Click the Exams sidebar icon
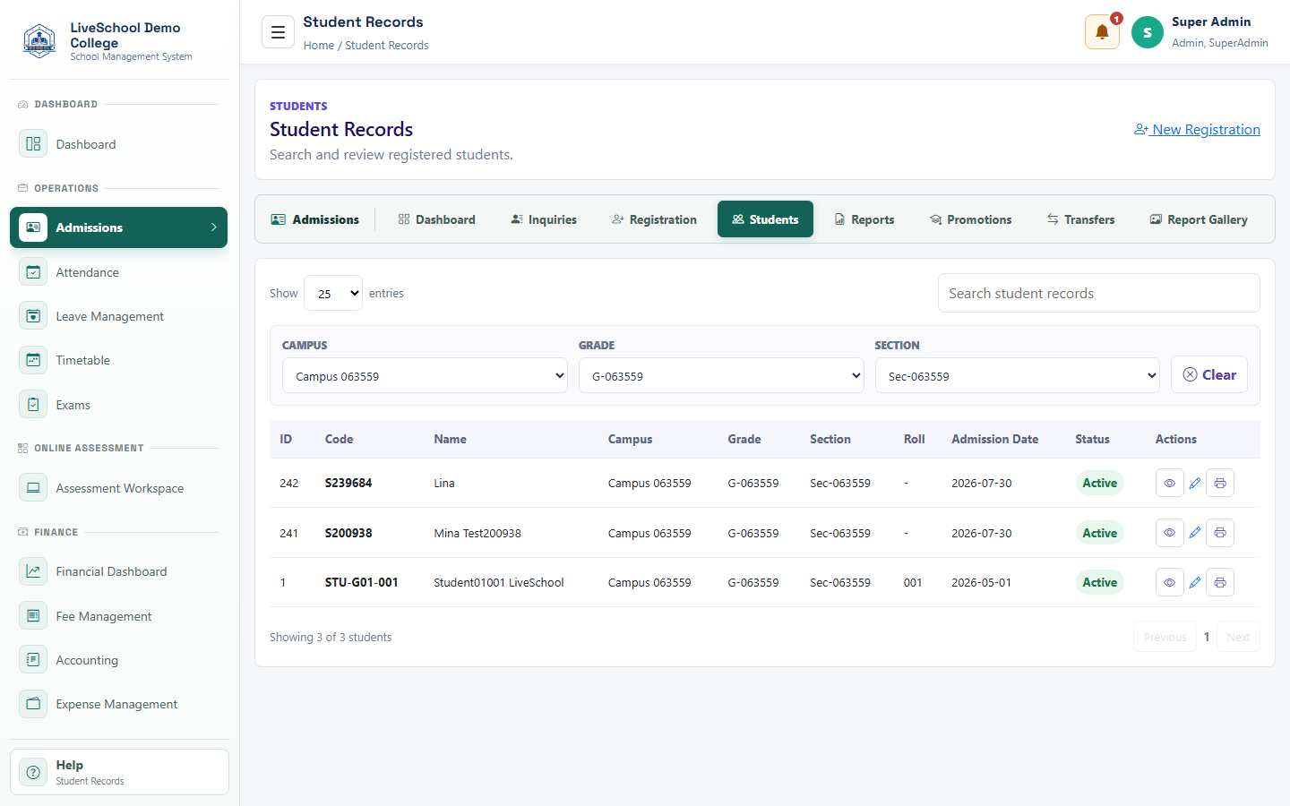Screen dimensions: 1290x806 33,405
